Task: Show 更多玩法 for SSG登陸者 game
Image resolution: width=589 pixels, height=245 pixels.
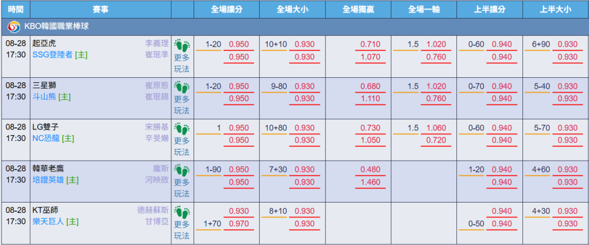Action: (x=182, y=63)
